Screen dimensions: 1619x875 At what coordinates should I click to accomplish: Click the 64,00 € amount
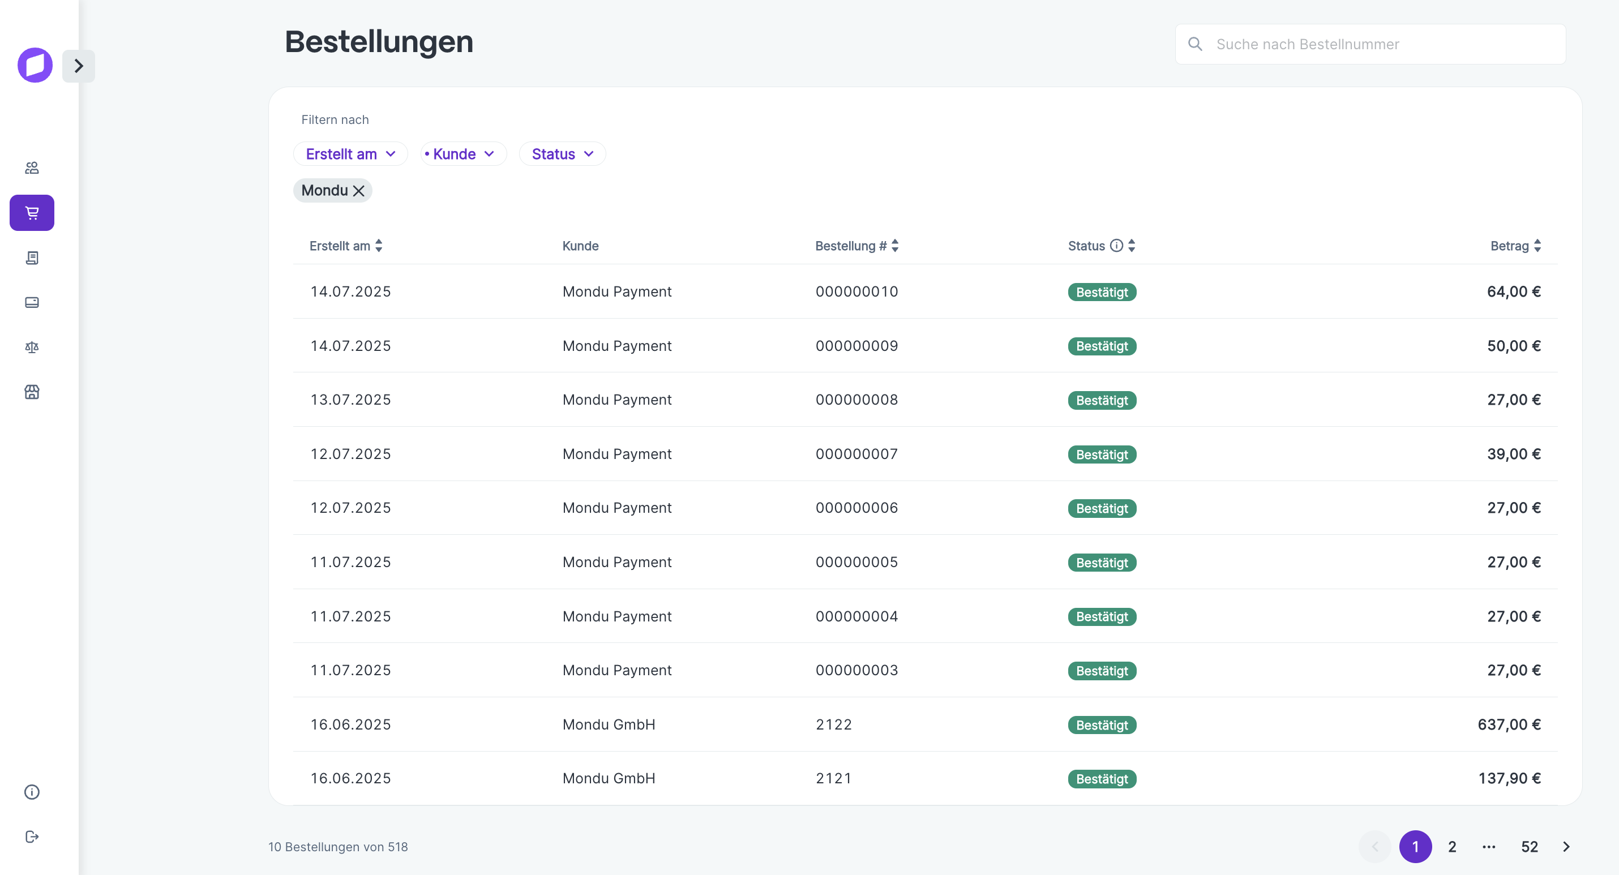(x=1513, y=291)
